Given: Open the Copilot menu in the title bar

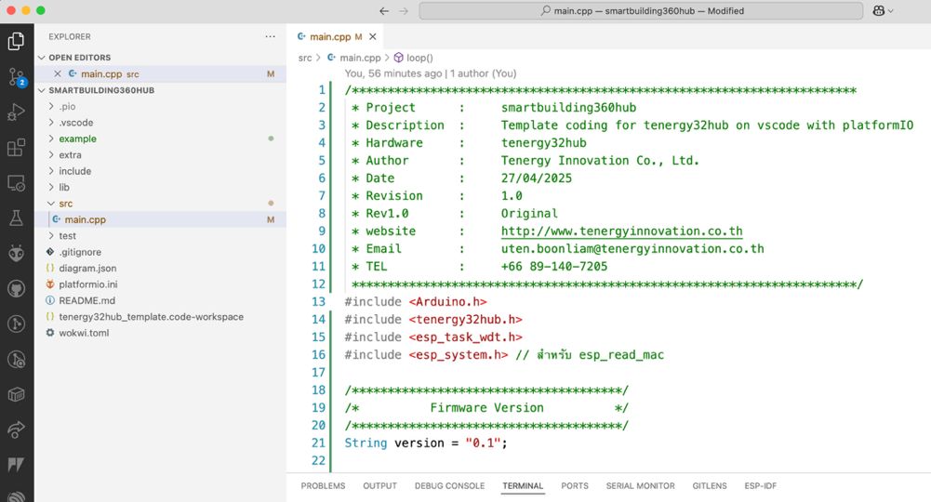Looking at the screenshot, I should pyautogui.click(x=883, y=10).
